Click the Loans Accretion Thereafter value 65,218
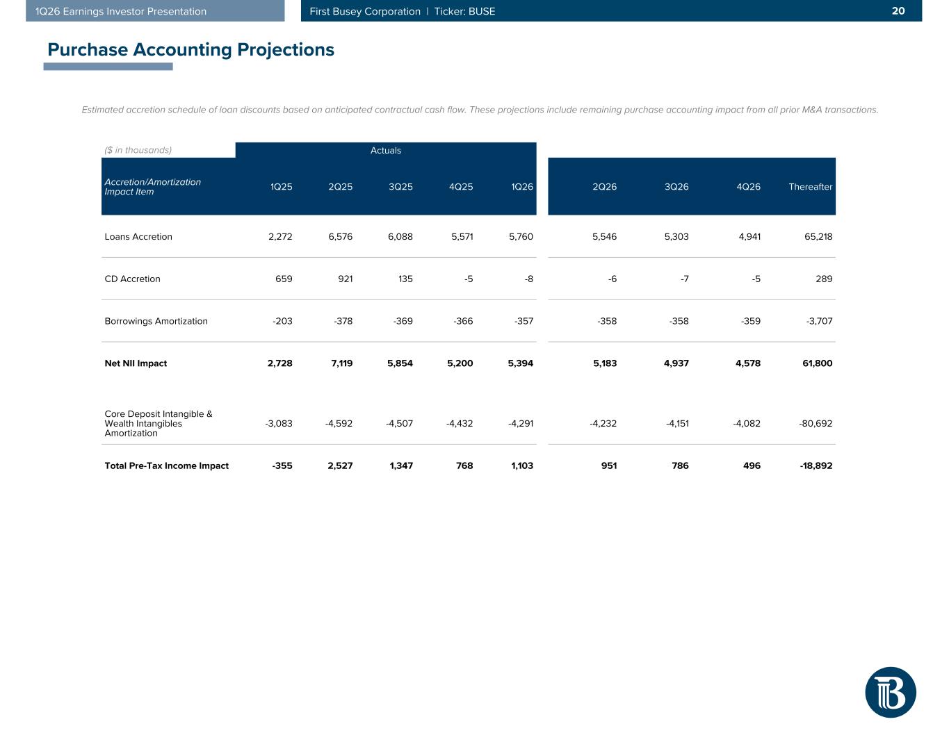The height and width of the screenshot is (733, 949). click(818, 237)
